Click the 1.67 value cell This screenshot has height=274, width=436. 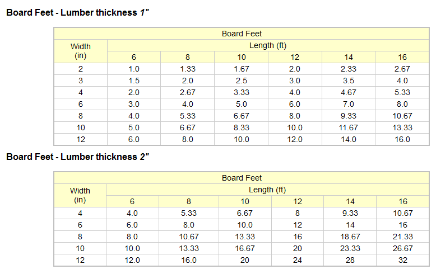click(x=242, y=69)
